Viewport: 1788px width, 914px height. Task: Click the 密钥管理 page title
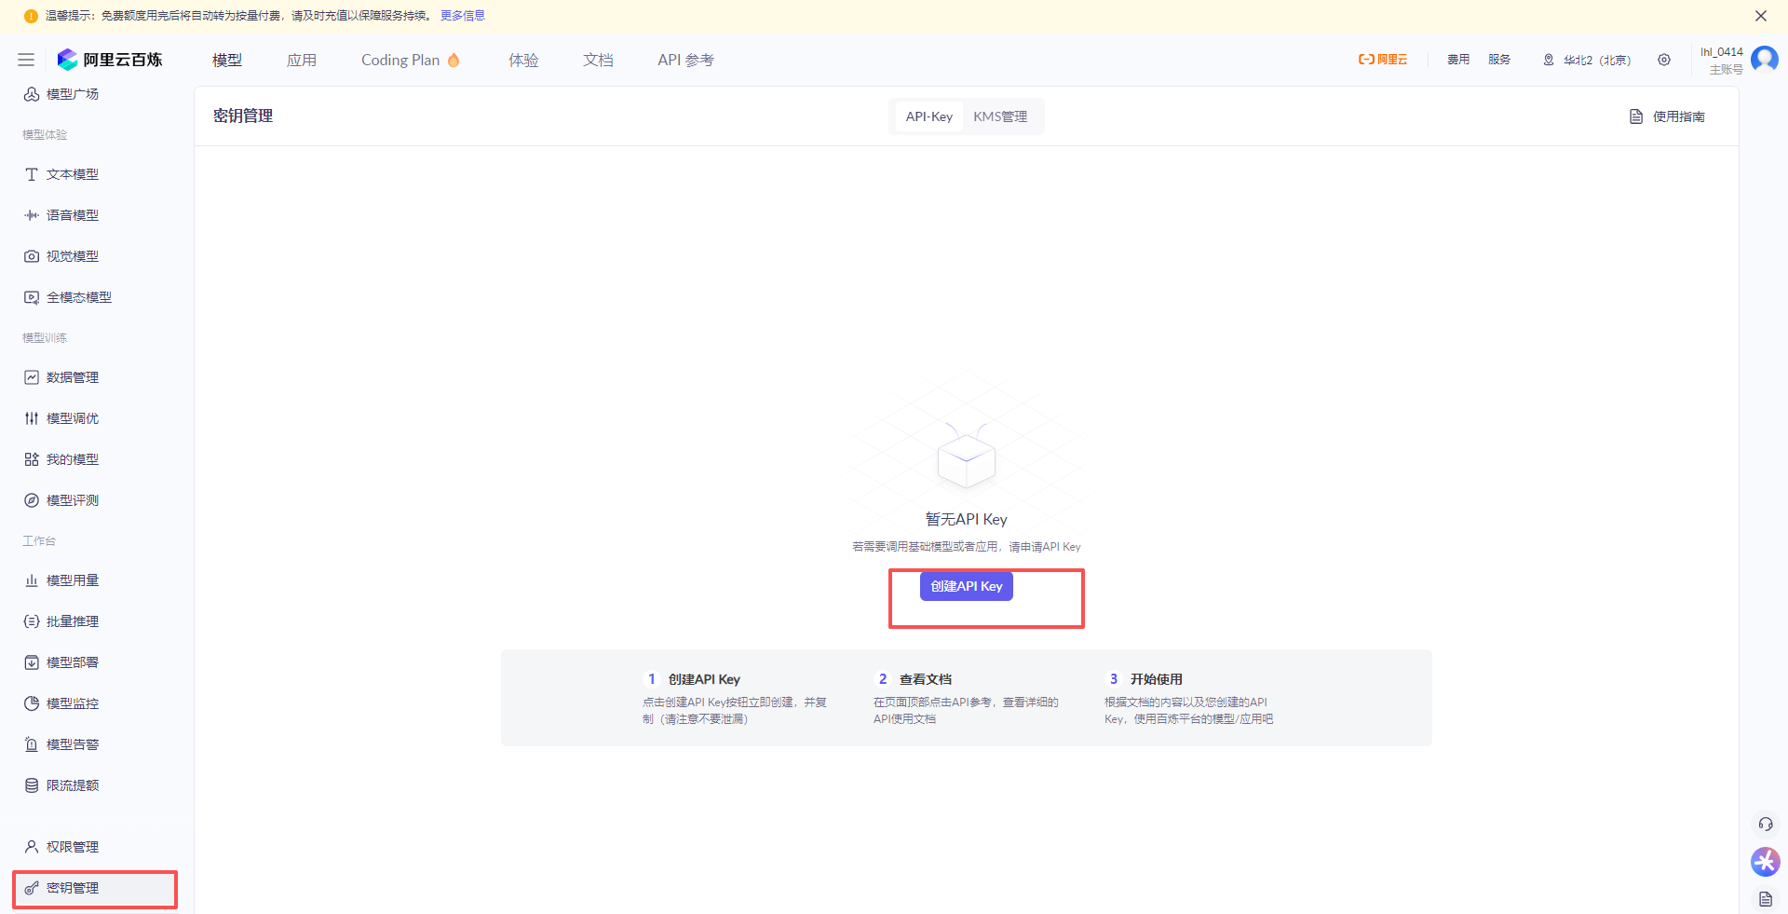[x=243, y=116]
